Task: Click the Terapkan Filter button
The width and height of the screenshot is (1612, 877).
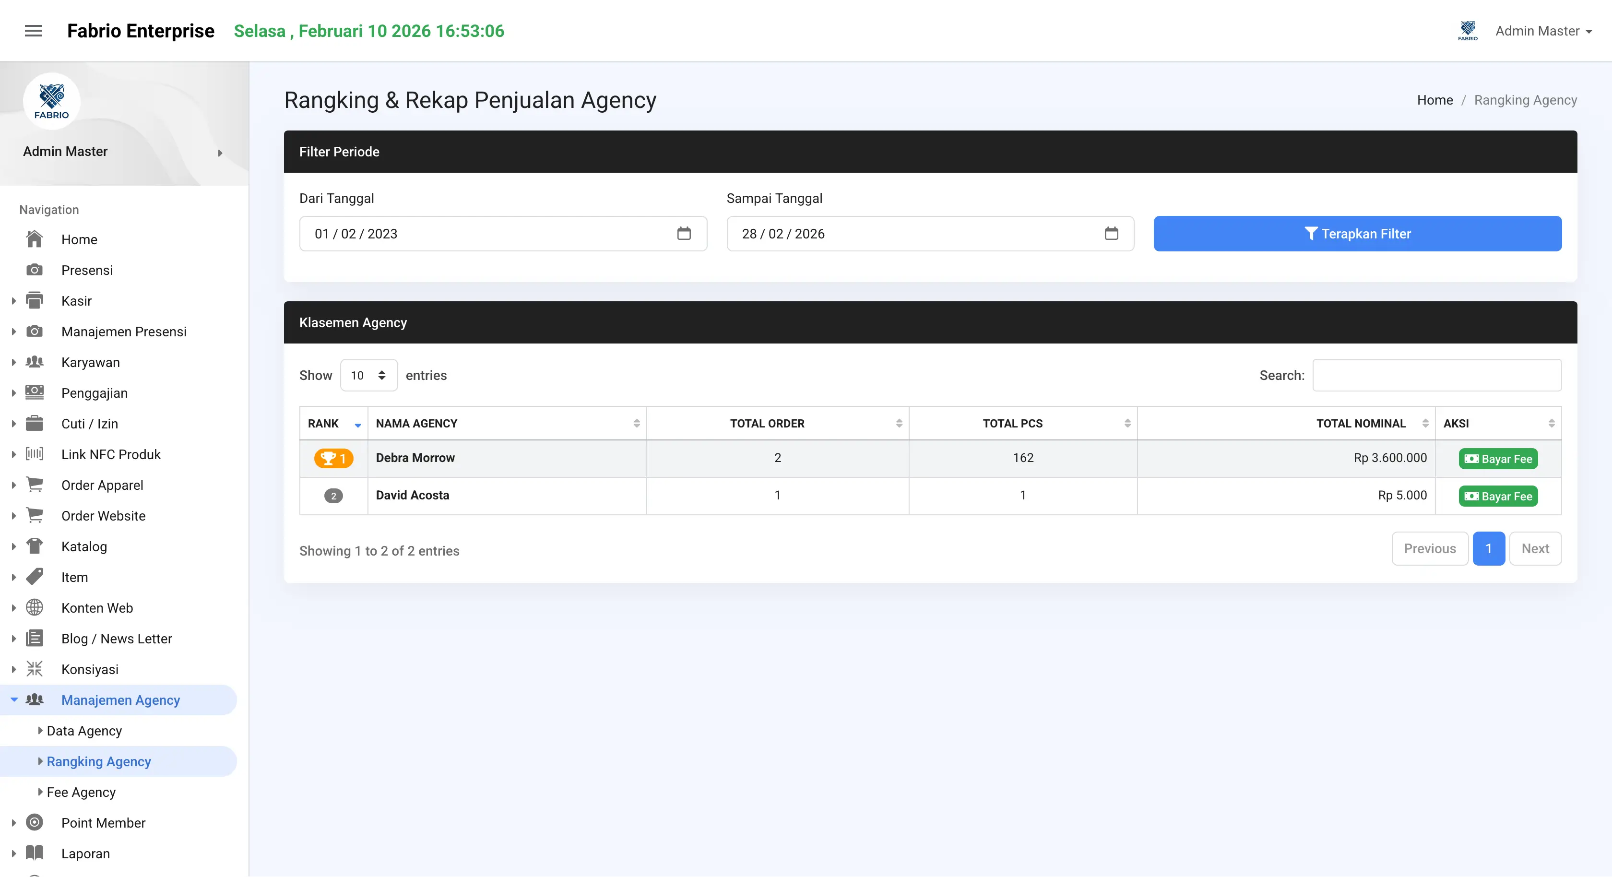Action: pos(1357,234)
